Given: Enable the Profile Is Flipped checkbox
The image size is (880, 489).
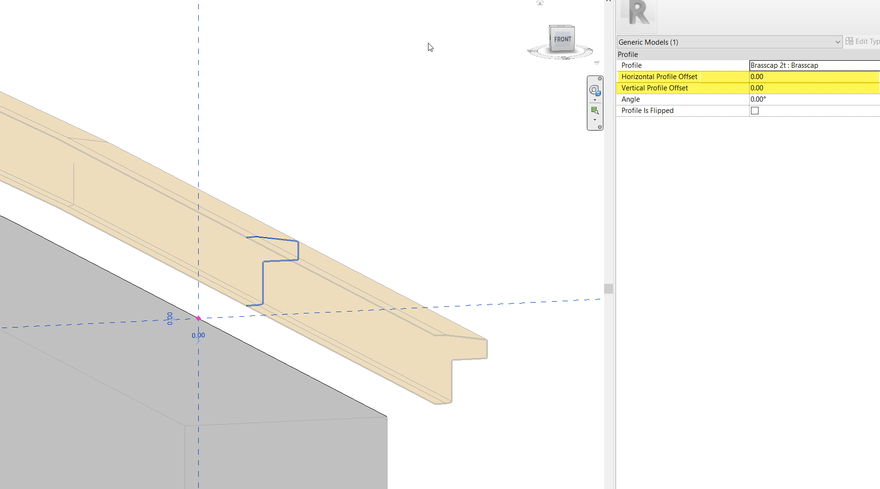Looking at the screenshot, I should [755, 110].
